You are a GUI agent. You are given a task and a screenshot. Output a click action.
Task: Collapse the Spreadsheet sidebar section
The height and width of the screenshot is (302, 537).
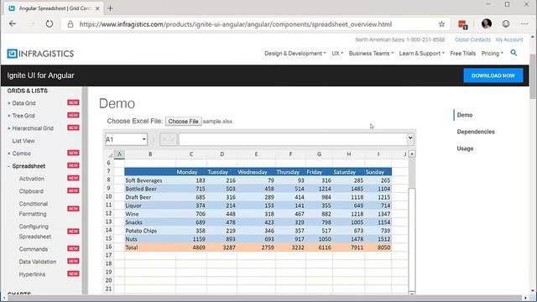pyautogui.click(x=9, y=166)
